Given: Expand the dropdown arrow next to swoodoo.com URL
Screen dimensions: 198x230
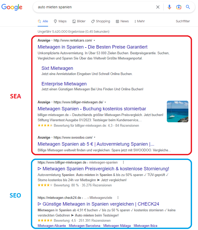Looking at the screenshot, I should (95, 137).
